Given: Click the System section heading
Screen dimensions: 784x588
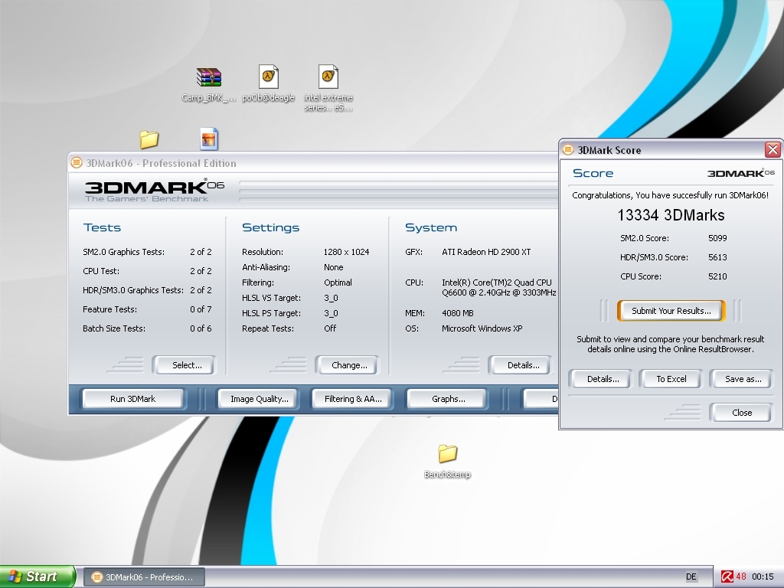Looking at the screenshot, I should (x=431, y=227).
